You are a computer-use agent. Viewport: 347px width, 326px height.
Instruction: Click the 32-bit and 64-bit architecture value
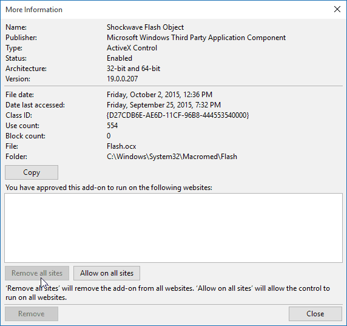tap(133, 69)
